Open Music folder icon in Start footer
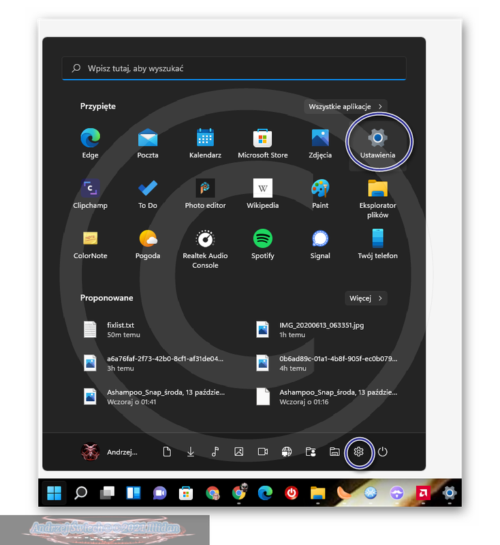Screen dimensions: 500x545 click(215, 452)
